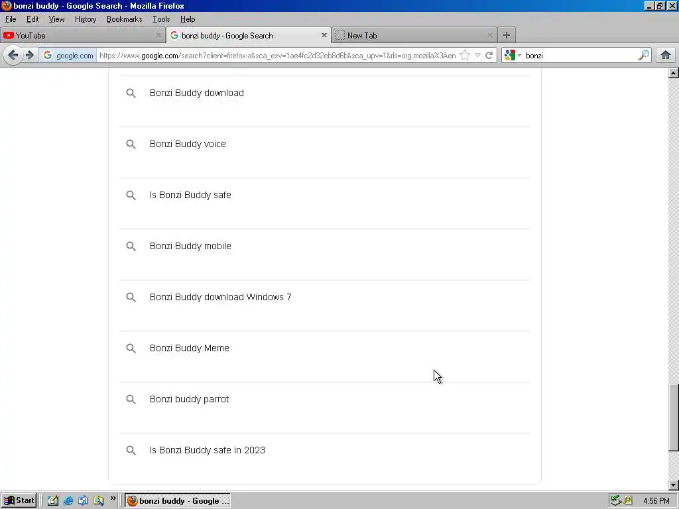The width and height of the screenshot is (679, 509).
Task: Click the URL address field
Action: tap(277, 56)
